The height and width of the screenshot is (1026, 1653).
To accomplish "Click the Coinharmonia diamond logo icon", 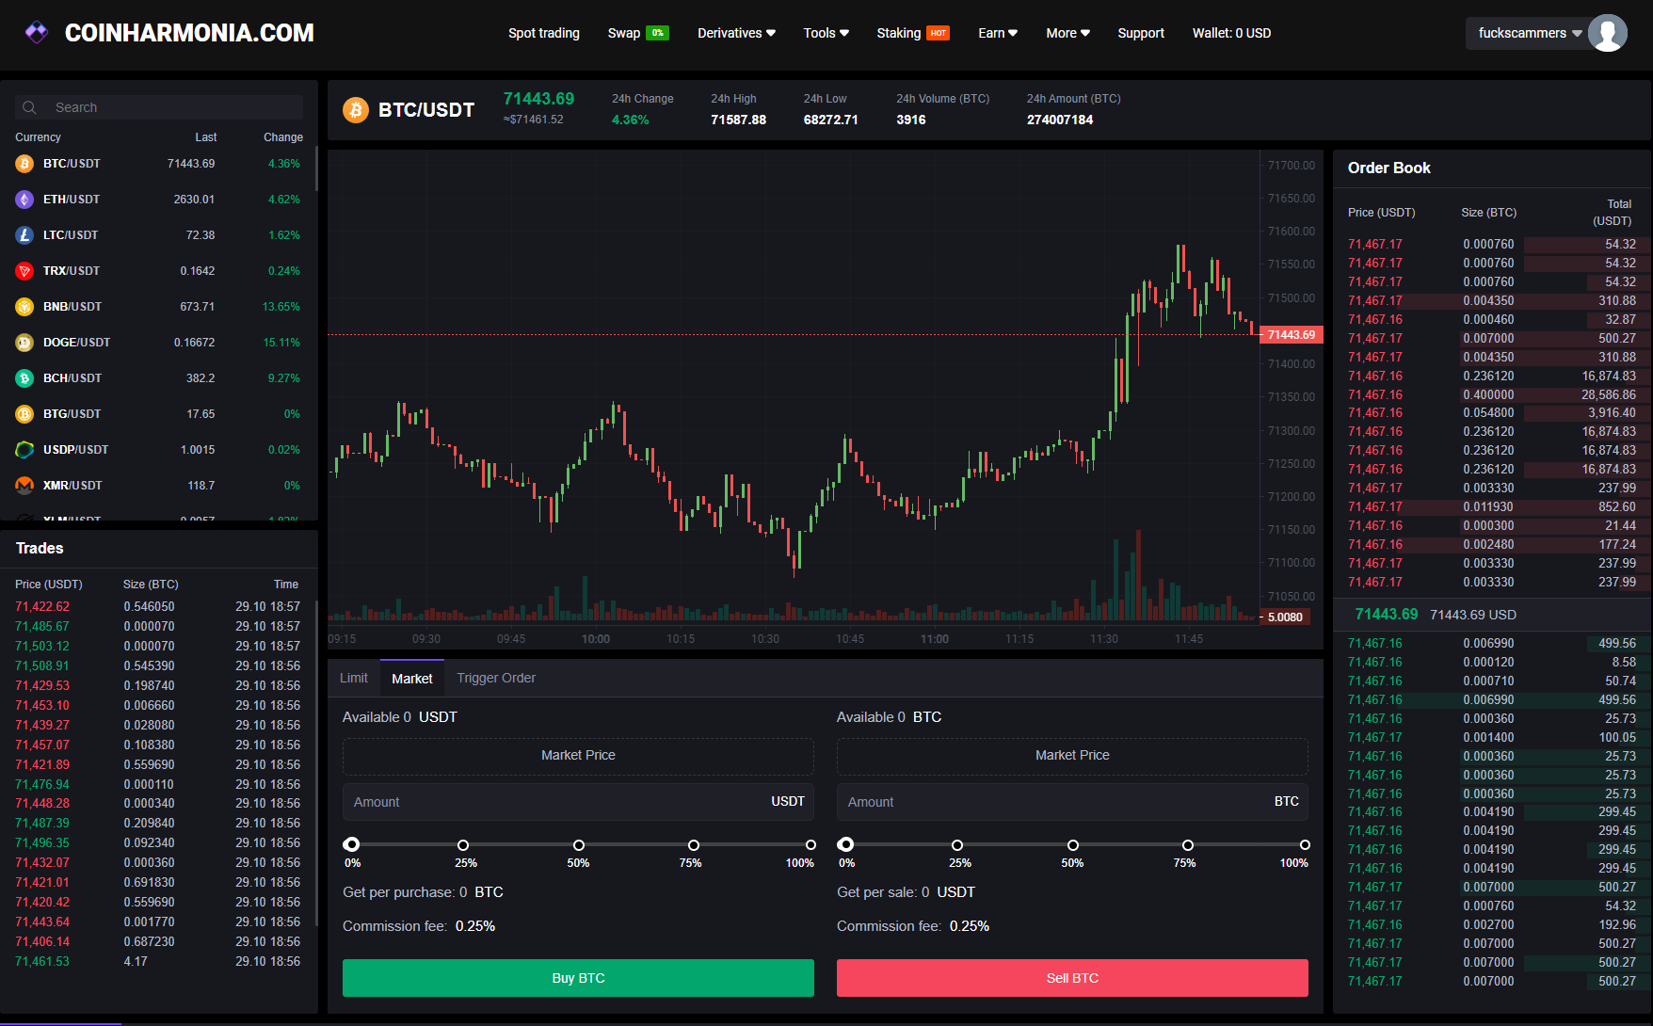I will (x=37, y=33).
